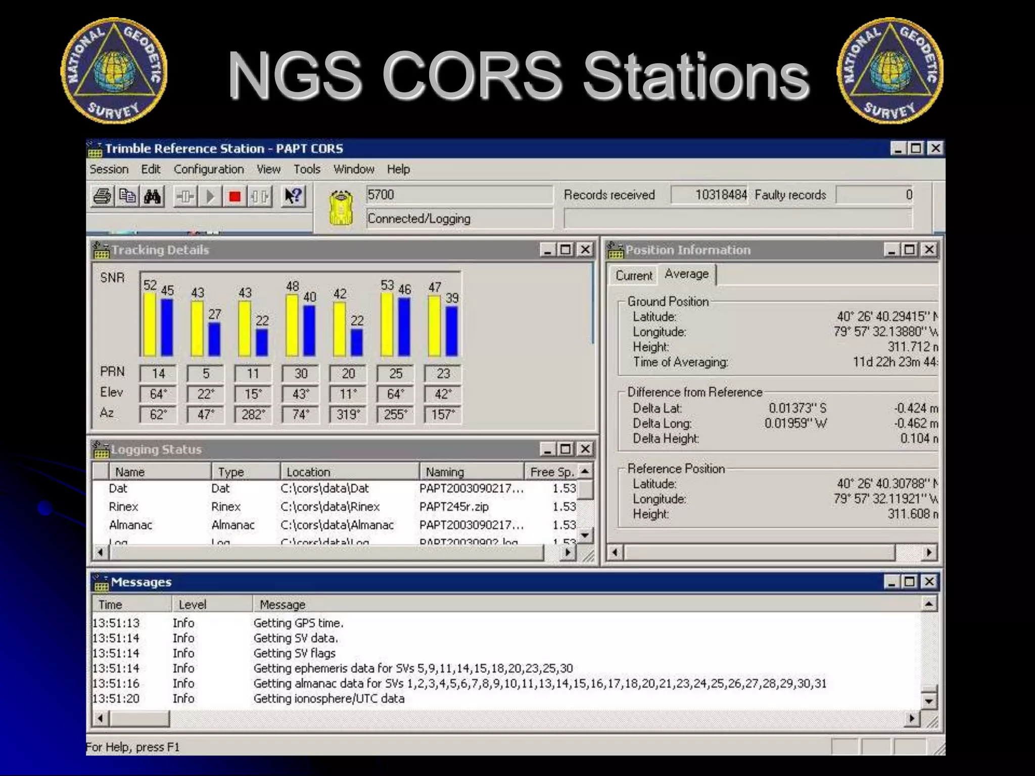Select the Rinex row in Logging Status
The width and height of the screenshot is (1035, 776).
pyautogui.click(x=335, y=507)
